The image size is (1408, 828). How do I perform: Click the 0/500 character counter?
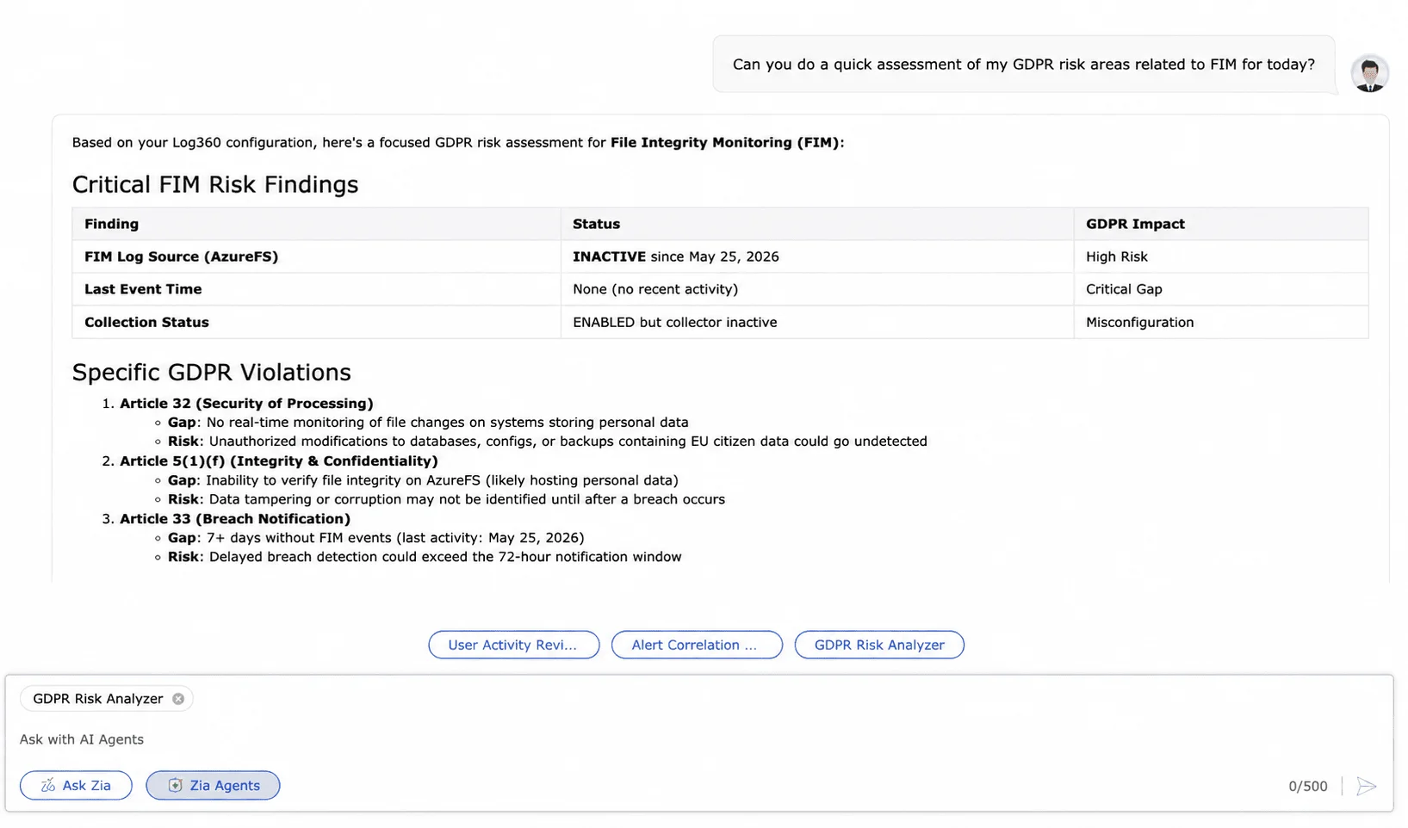[x=1308, y=786]
